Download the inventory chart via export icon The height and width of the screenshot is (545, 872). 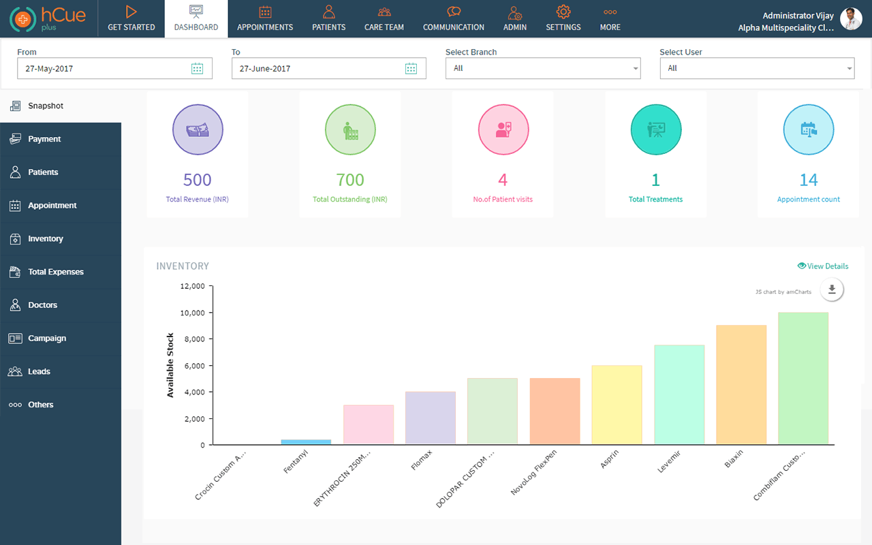(x=832, y=290)
